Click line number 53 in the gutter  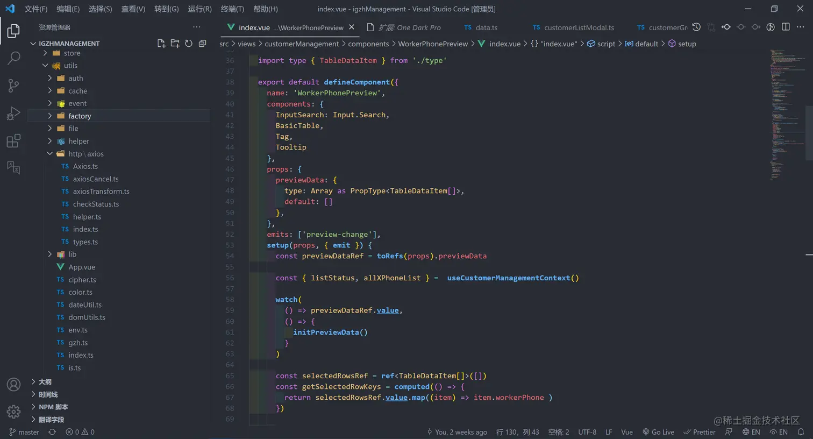[x=230, y=245]
